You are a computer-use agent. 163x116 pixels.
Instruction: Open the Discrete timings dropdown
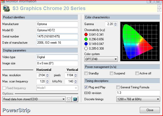coord(138,99)
